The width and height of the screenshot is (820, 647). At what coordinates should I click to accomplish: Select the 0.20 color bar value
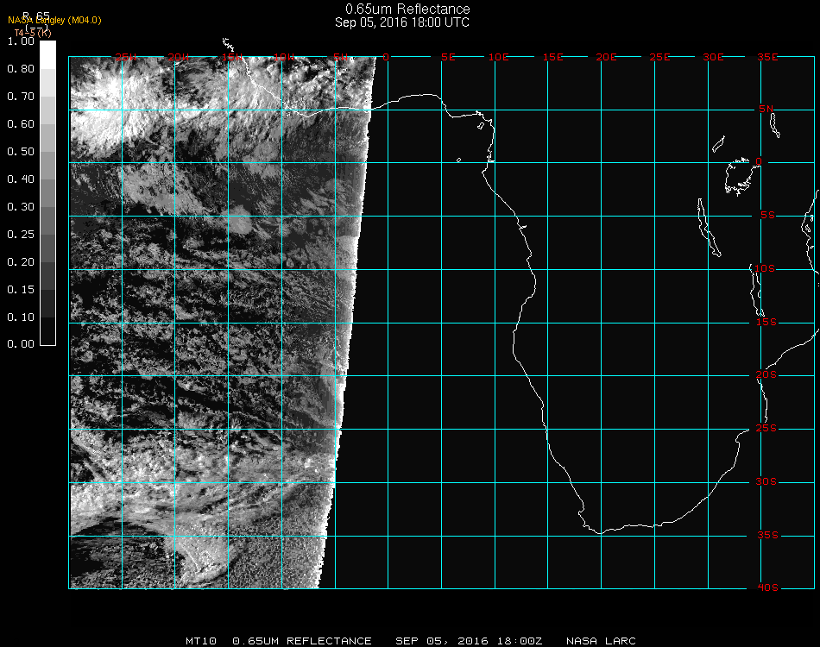coord(21,262)
